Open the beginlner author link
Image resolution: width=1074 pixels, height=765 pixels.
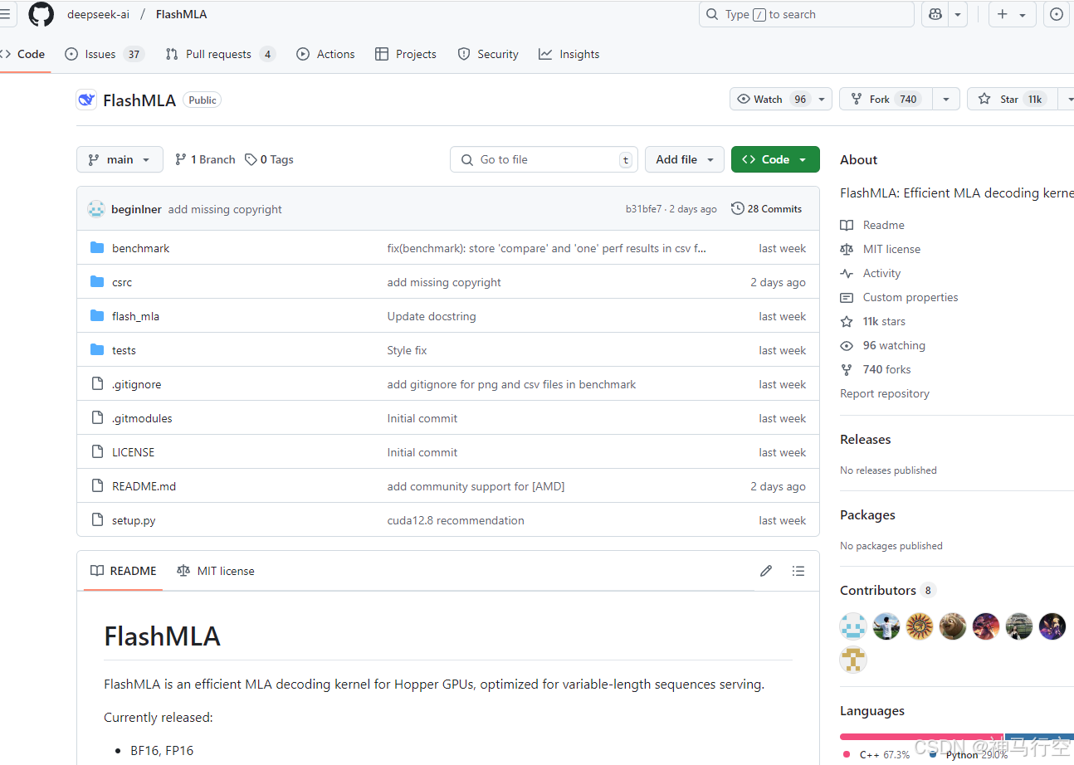click(x=136, y=209)
